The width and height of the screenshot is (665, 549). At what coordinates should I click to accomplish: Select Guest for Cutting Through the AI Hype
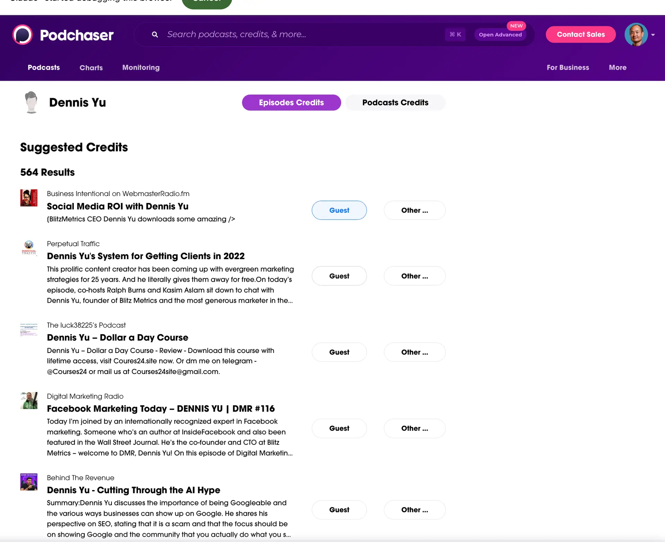pyautogui.click(x=339, y=510)
